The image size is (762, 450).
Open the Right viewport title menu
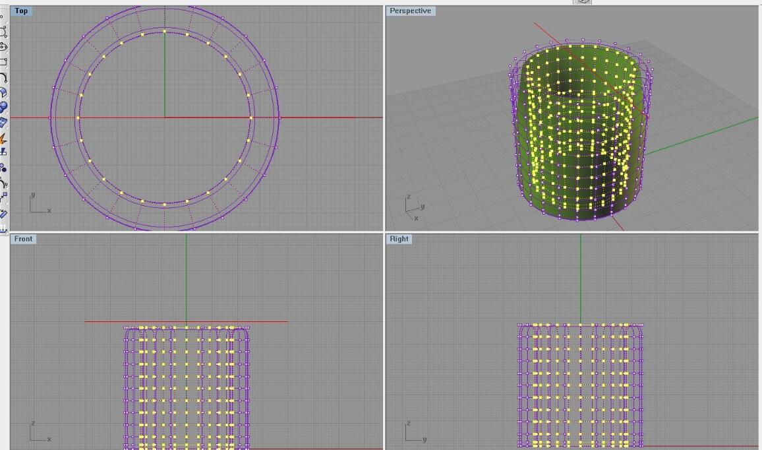pyautogui.click(x=399, y=239)
